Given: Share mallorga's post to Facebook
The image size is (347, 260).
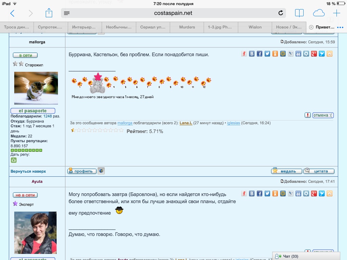Looking at the screenshot, I should (259, 54).
